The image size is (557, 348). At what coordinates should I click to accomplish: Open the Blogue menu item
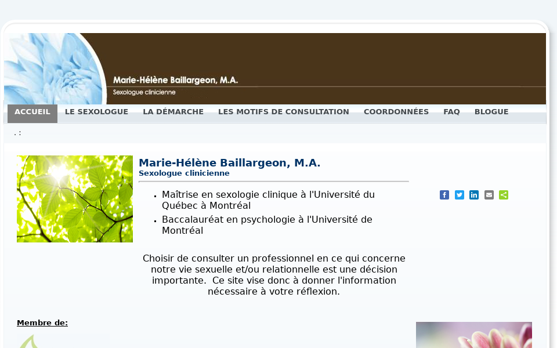(491, 112)
